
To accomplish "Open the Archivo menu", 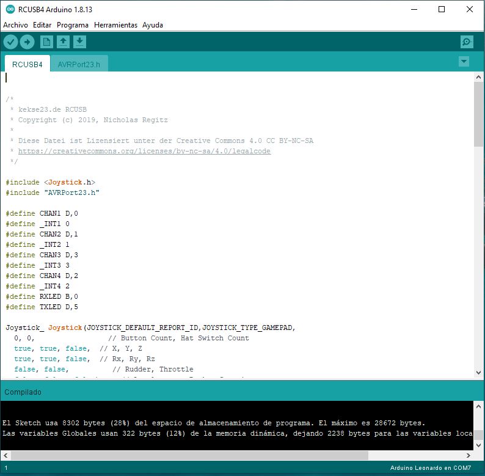I will click(15, 25).
